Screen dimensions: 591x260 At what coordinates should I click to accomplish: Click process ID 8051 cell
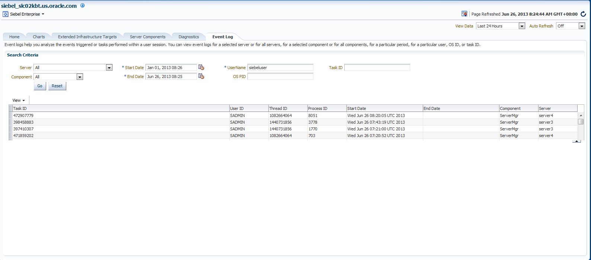(x=327, y=116)
